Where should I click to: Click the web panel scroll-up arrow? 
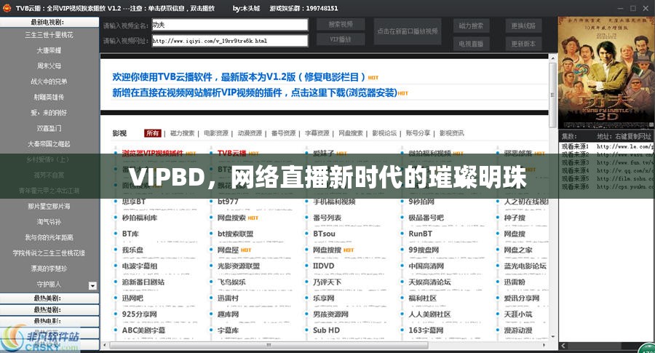pos(552,57)
